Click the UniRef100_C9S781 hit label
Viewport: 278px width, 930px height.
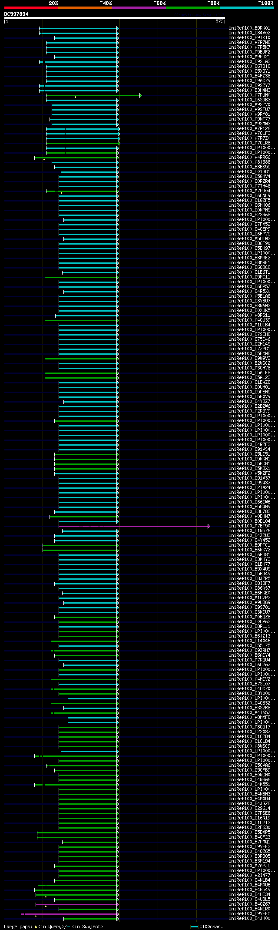(249, 608)
